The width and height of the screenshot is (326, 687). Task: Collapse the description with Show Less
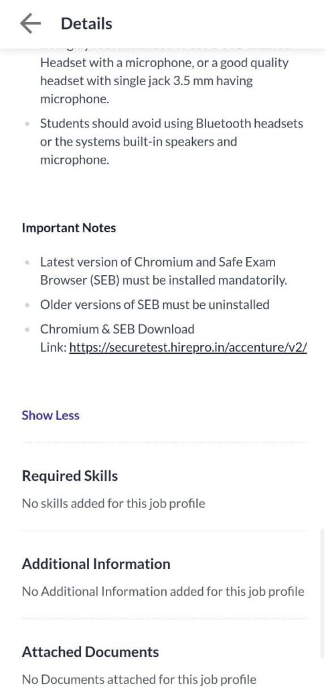click(x=51, y=415)
